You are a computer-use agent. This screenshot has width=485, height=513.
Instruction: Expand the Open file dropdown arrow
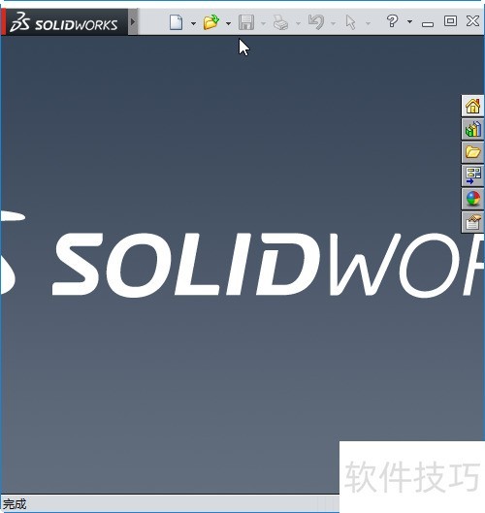point(228,23)
